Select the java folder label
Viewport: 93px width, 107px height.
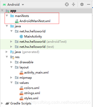point(18,26)
